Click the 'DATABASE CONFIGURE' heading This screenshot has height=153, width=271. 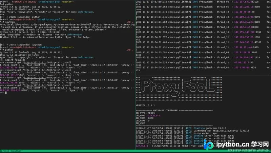165,110
